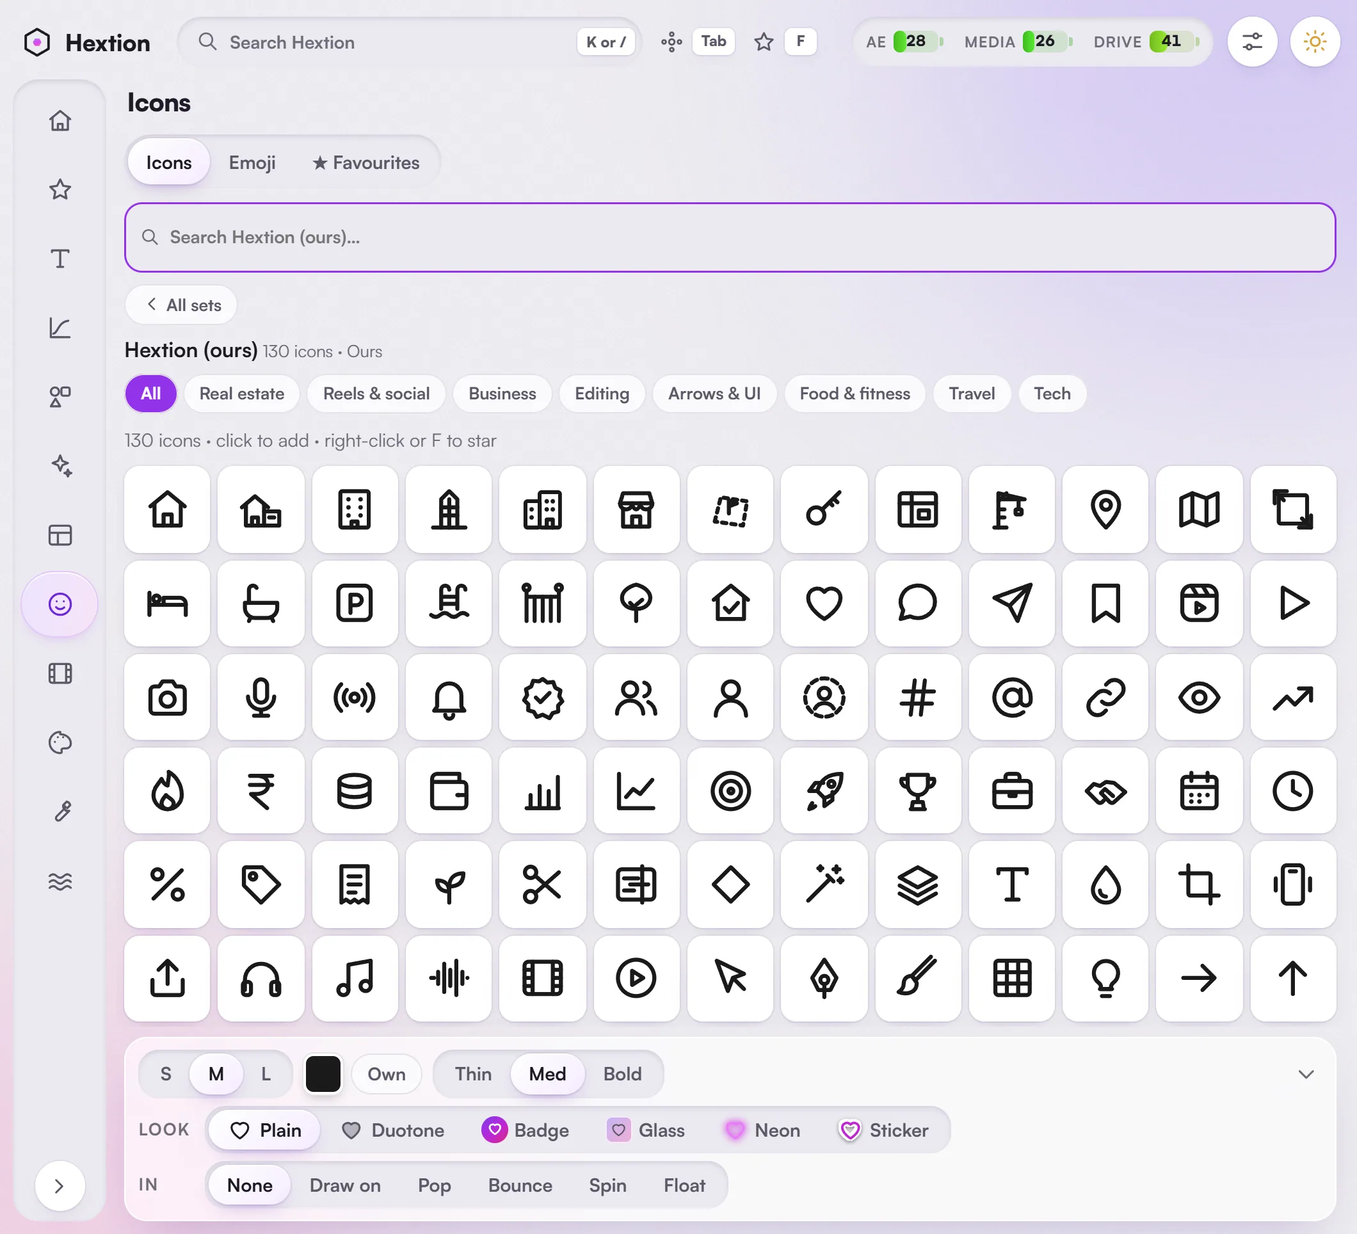
Task: Add the rocket icon
Action: tap(824, 790)
